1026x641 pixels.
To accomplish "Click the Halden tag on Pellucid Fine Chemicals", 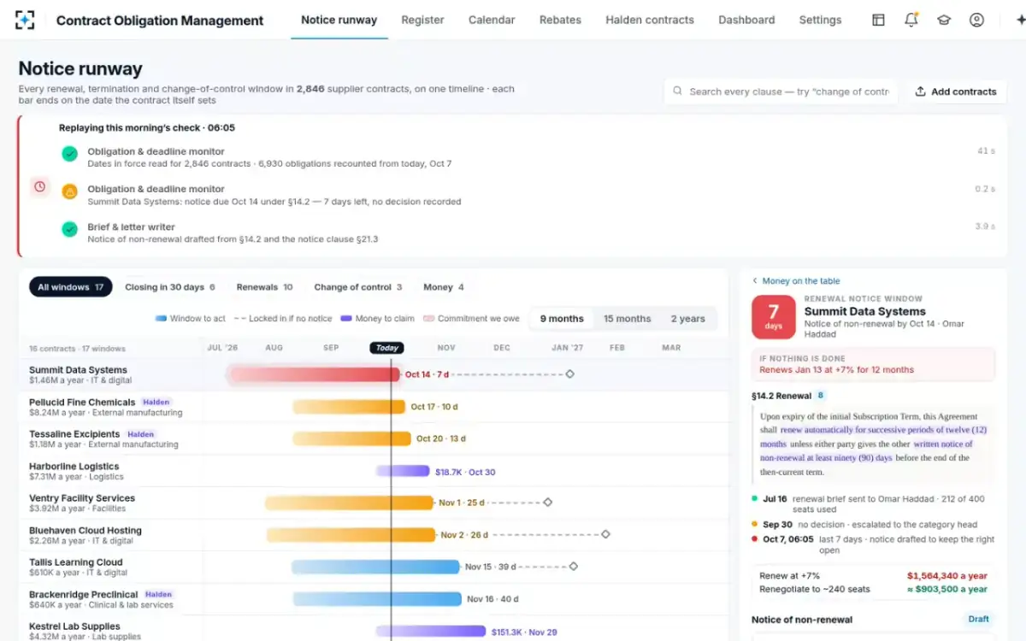I will click(156, 402).
